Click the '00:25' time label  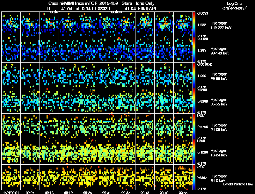[x=87, y=192]
